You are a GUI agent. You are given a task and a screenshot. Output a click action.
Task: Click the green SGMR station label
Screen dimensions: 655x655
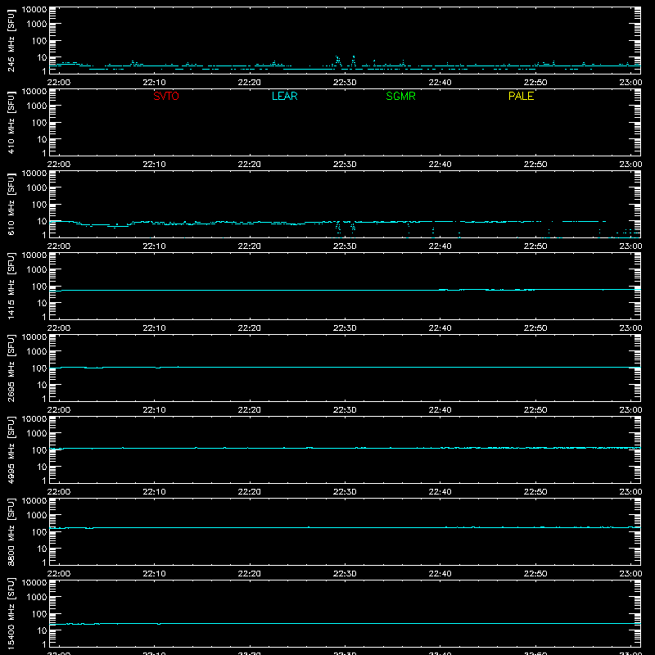click(400, 96)
